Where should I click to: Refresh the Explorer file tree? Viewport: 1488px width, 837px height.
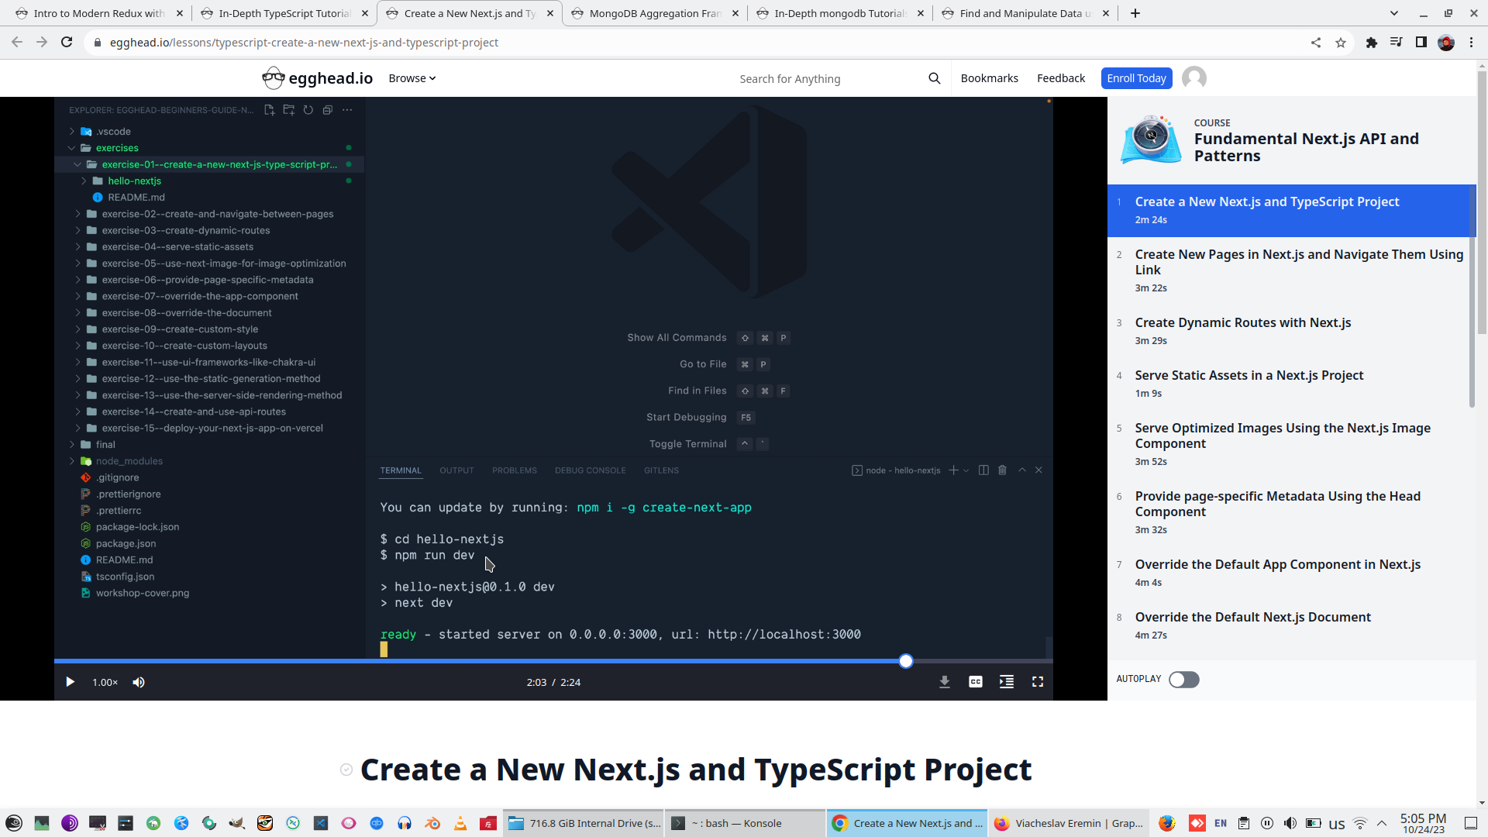308,110
